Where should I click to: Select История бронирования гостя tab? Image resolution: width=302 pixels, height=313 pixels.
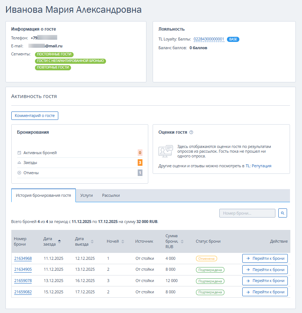click(43, 195)
